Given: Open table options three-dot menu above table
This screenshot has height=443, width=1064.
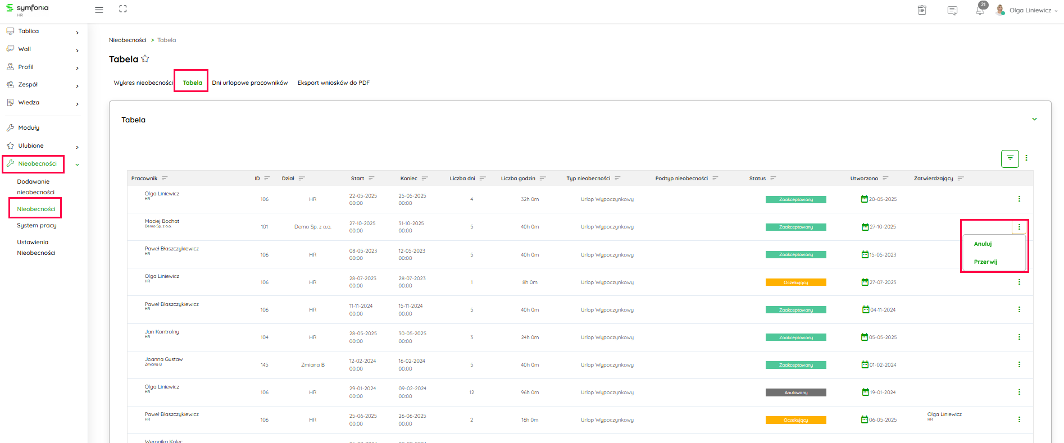Looking at the screenshot, I should click(x=1026, y=158).
